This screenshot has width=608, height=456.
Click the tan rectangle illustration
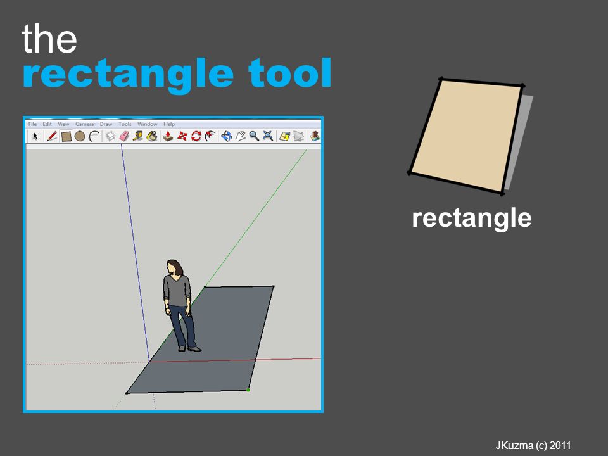pyautogui.click(x=466, y=136)
